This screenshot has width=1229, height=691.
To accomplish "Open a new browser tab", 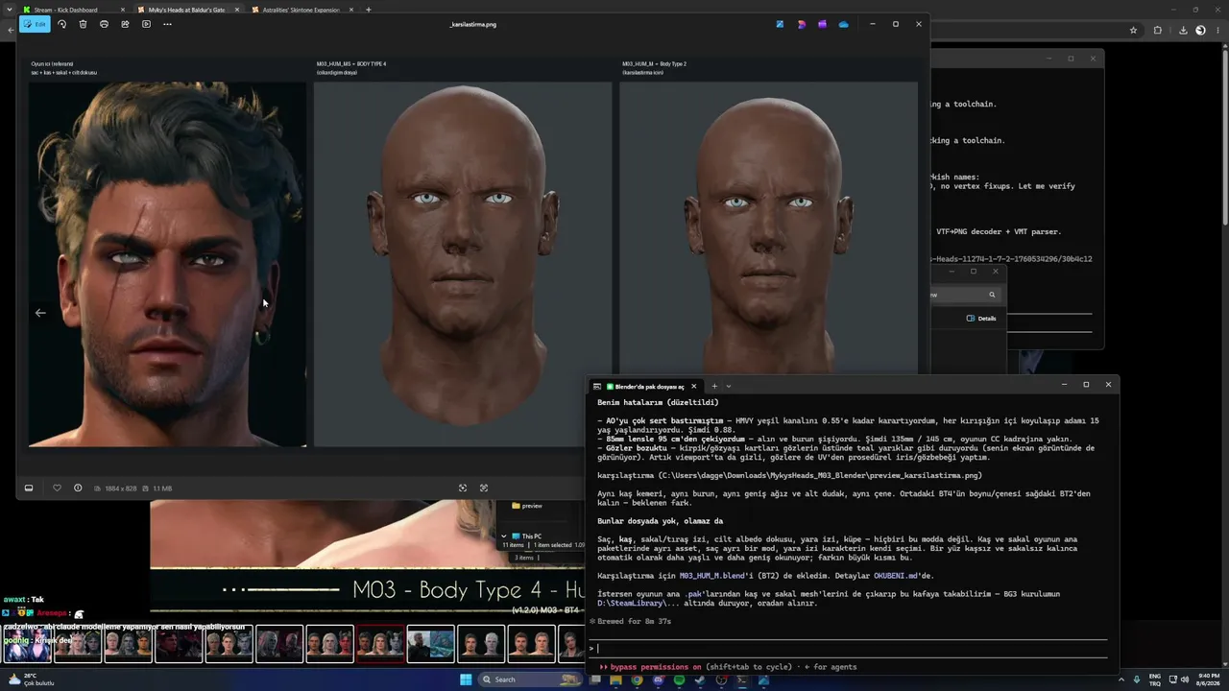I will coord(369,10).
